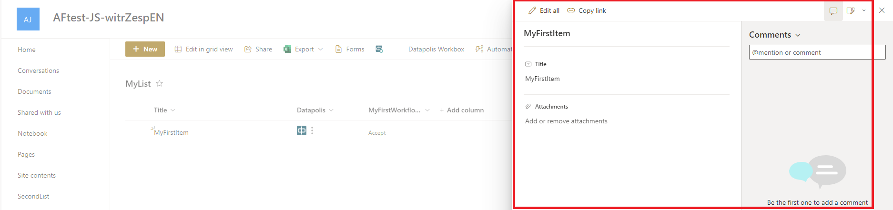
Task: Expand the Title column header dropdown
Action: tap(173, 110)
